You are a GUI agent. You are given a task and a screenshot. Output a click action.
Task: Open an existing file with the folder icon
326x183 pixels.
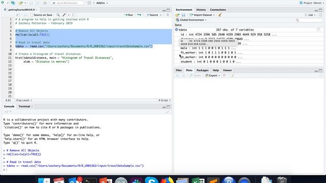[20, 3]
